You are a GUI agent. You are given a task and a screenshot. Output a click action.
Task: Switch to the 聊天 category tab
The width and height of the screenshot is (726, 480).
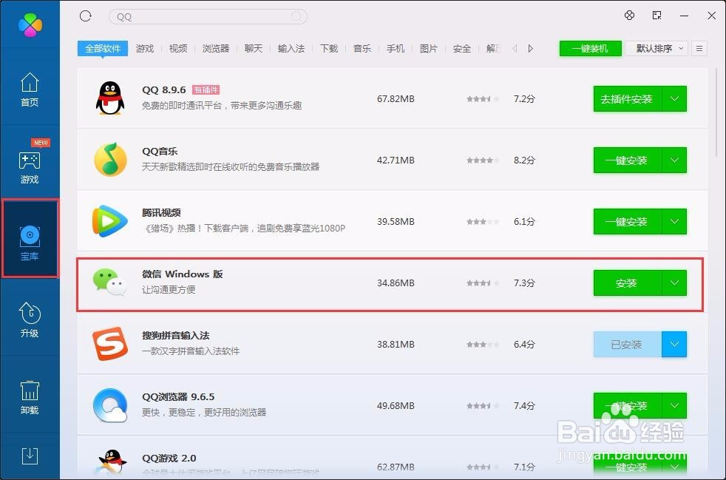(254, 48)
